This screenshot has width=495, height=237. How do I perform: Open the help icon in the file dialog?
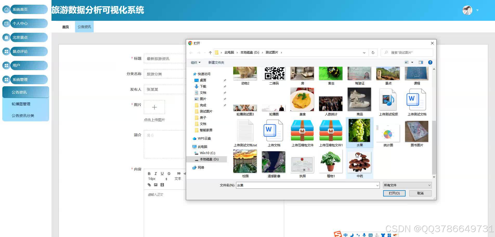pyautogui.click(x=430, y=62)
